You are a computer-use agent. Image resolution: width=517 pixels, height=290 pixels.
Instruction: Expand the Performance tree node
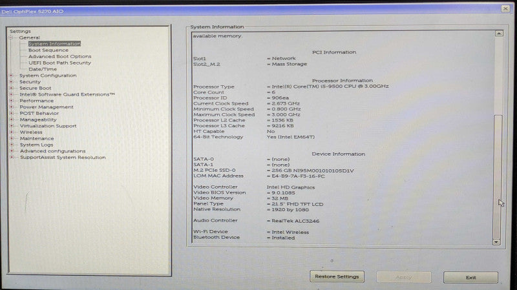pyautogui.click(x=11, y=101)
